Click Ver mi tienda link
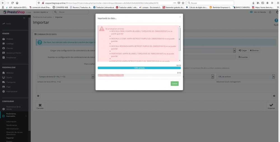 coord(258,12)
